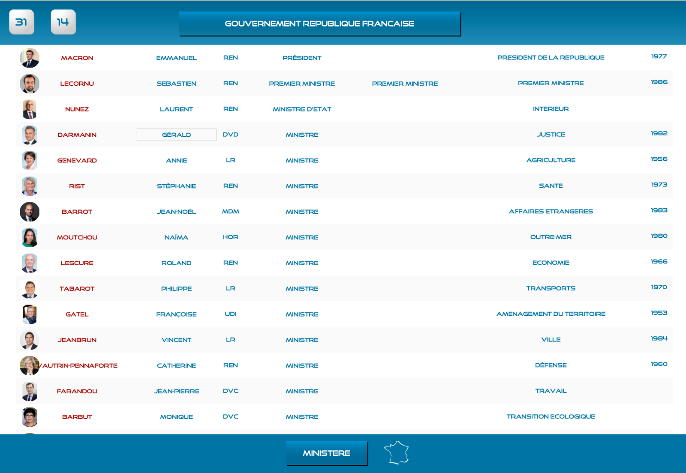Click the GÉRALD first name field
Viewport: 686px width, 473px height.
(x=176, y=135)
